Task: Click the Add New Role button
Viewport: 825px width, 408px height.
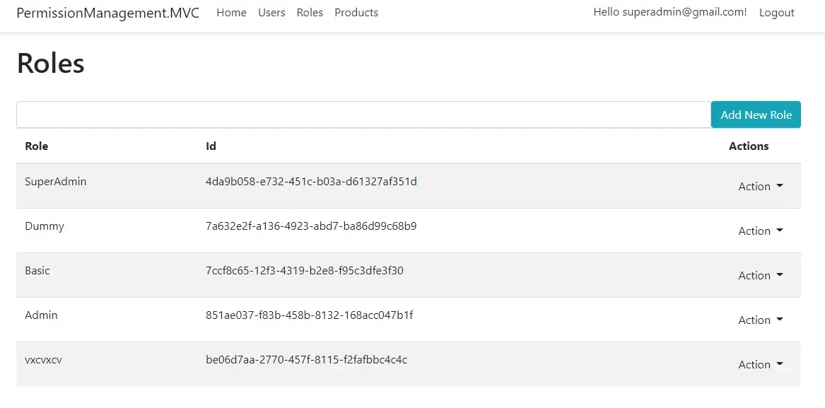Action: (x=756, y=114)
